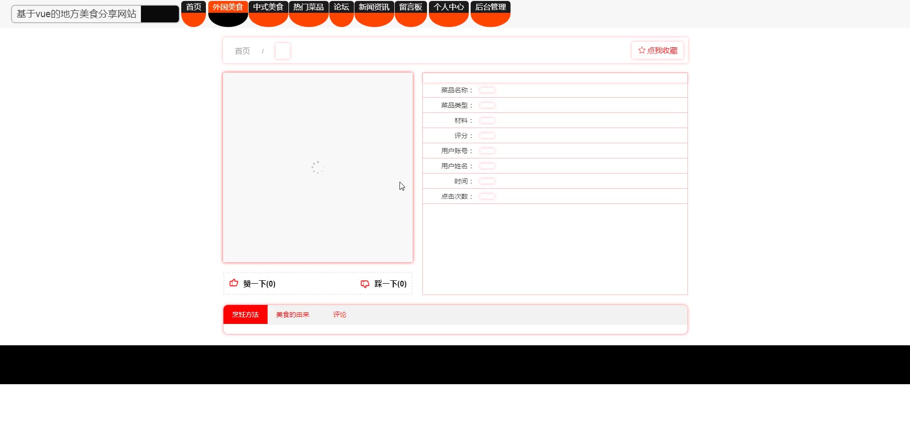Open the 首页 navigation menu item
This screenshot has height=443, width=910.
click(x=194, y=13)
